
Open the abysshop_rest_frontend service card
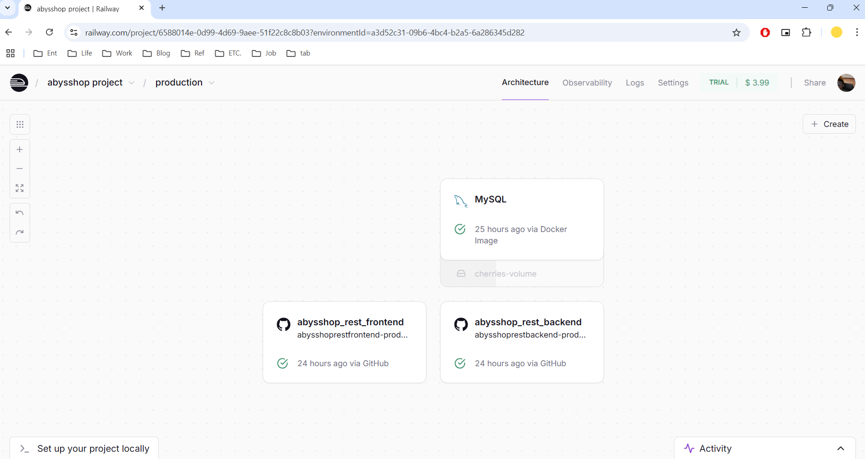(344, 342)
